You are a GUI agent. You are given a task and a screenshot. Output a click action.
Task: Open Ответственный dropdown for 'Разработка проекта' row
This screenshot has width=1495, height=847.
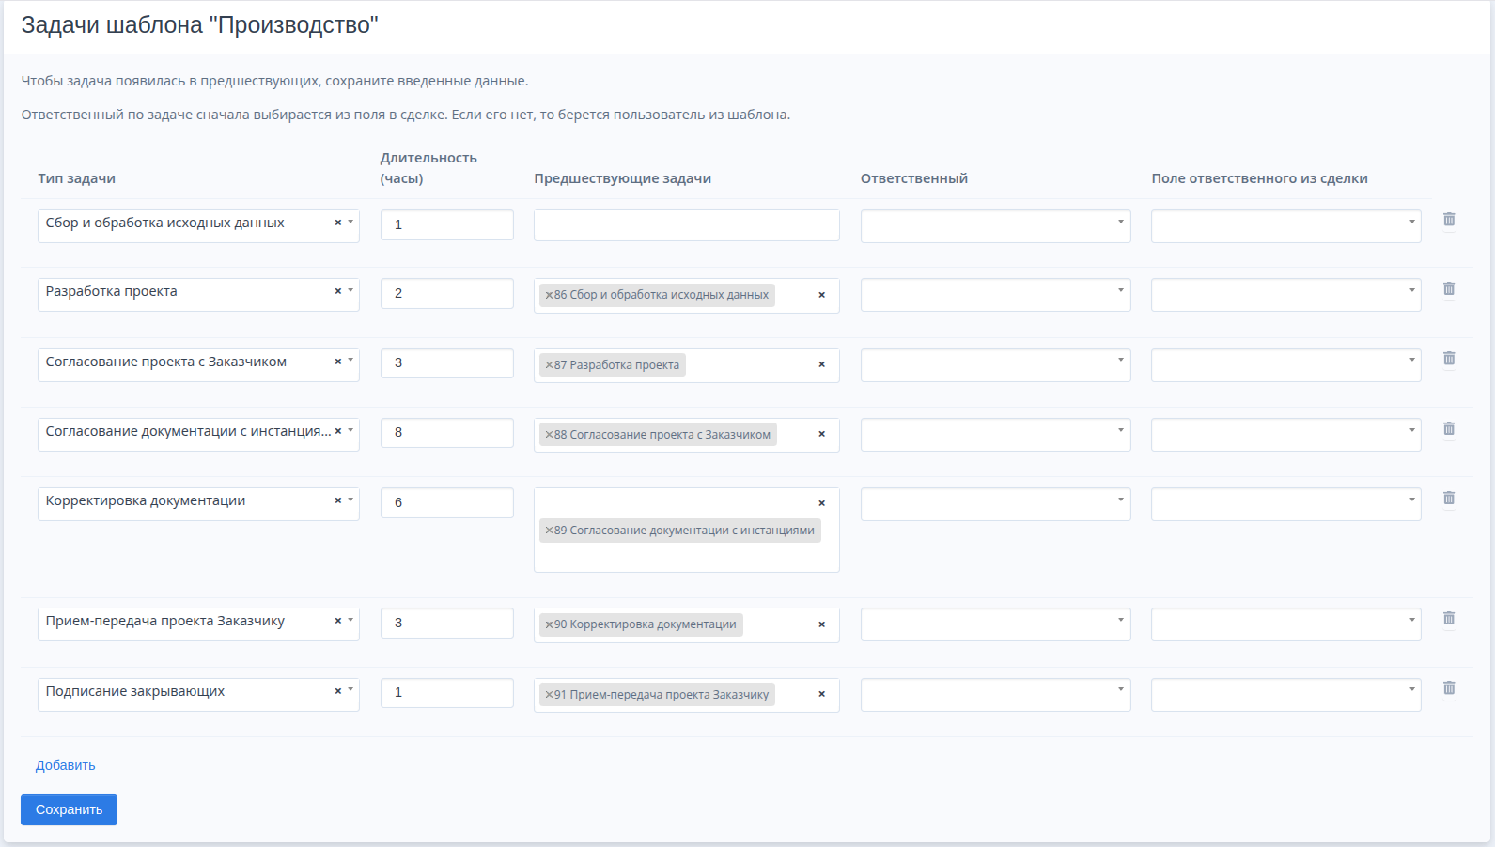pos(995,295)
